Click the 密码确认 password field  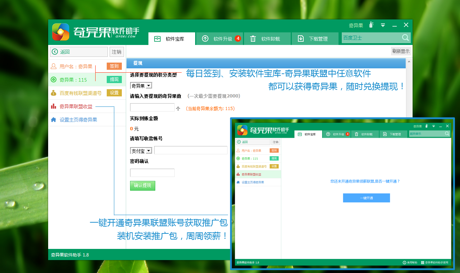click(152, 173)
